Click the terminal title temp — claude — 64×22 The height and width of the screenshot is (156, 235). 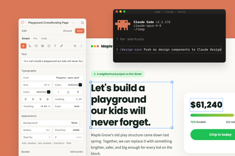point(170,12)
